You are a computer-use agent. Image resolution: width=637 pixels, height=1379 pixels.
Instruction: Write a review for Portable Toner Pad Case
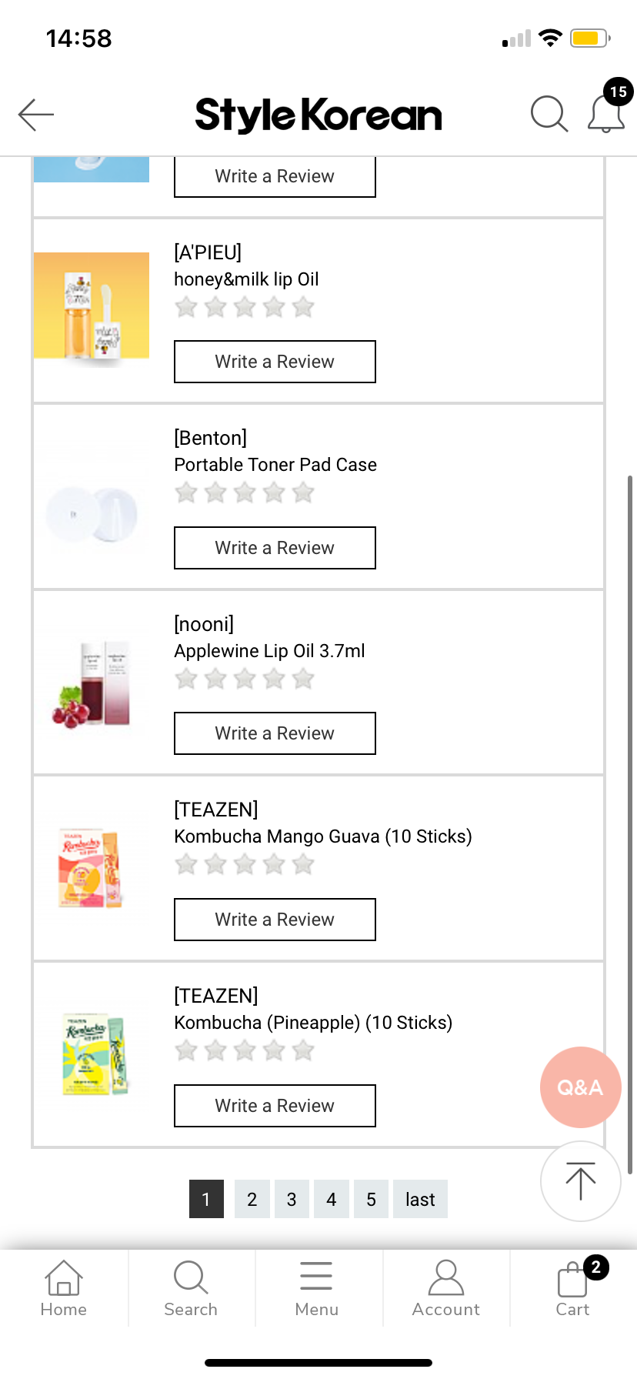point(275,548)
